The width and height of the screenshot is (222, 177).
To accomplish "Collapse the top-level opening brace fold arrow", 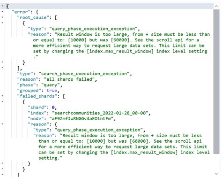I will click(x=2, y=6).
